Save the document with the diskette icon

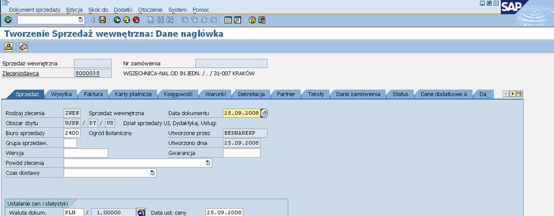pos(102,20)
